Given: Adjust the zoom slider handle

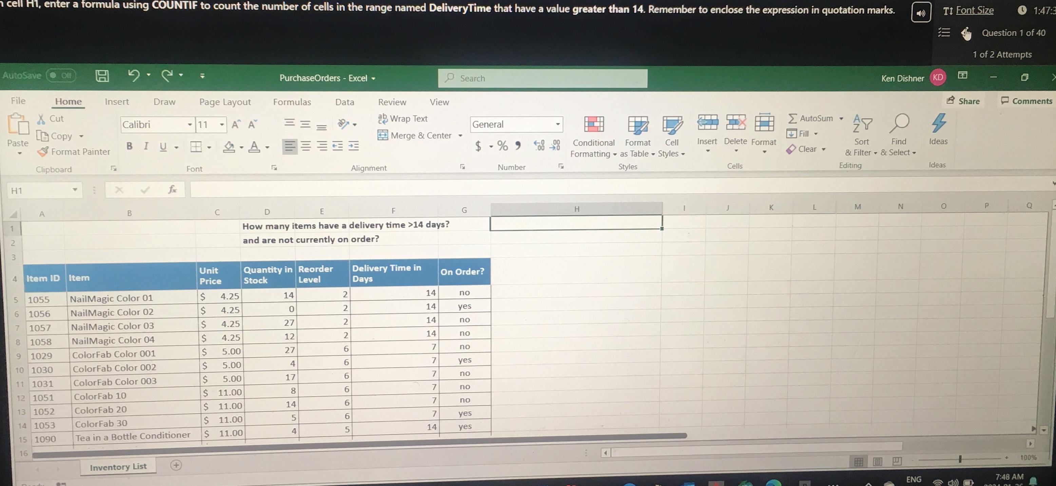Looking at the screenshot, I should click(960, 459).
